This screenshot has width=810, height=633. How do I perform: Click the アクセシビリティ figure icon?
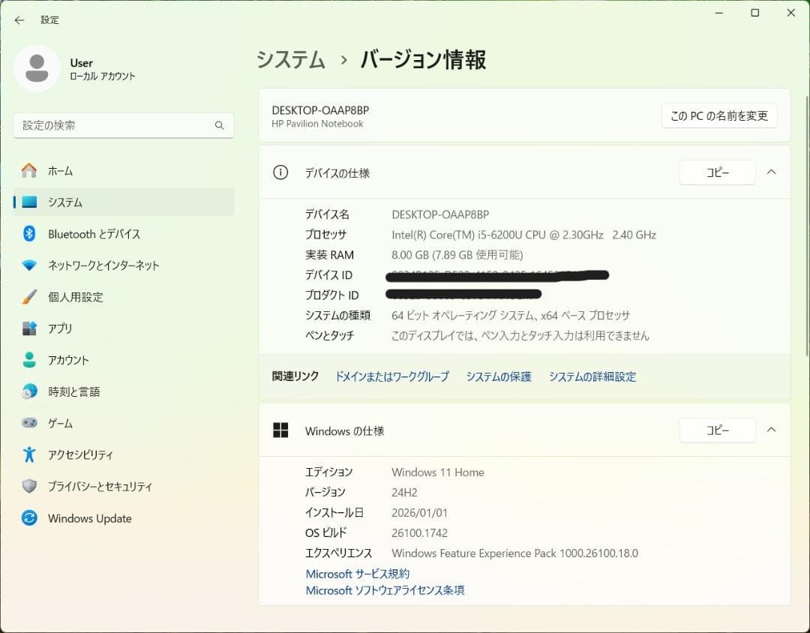point(29,454)
